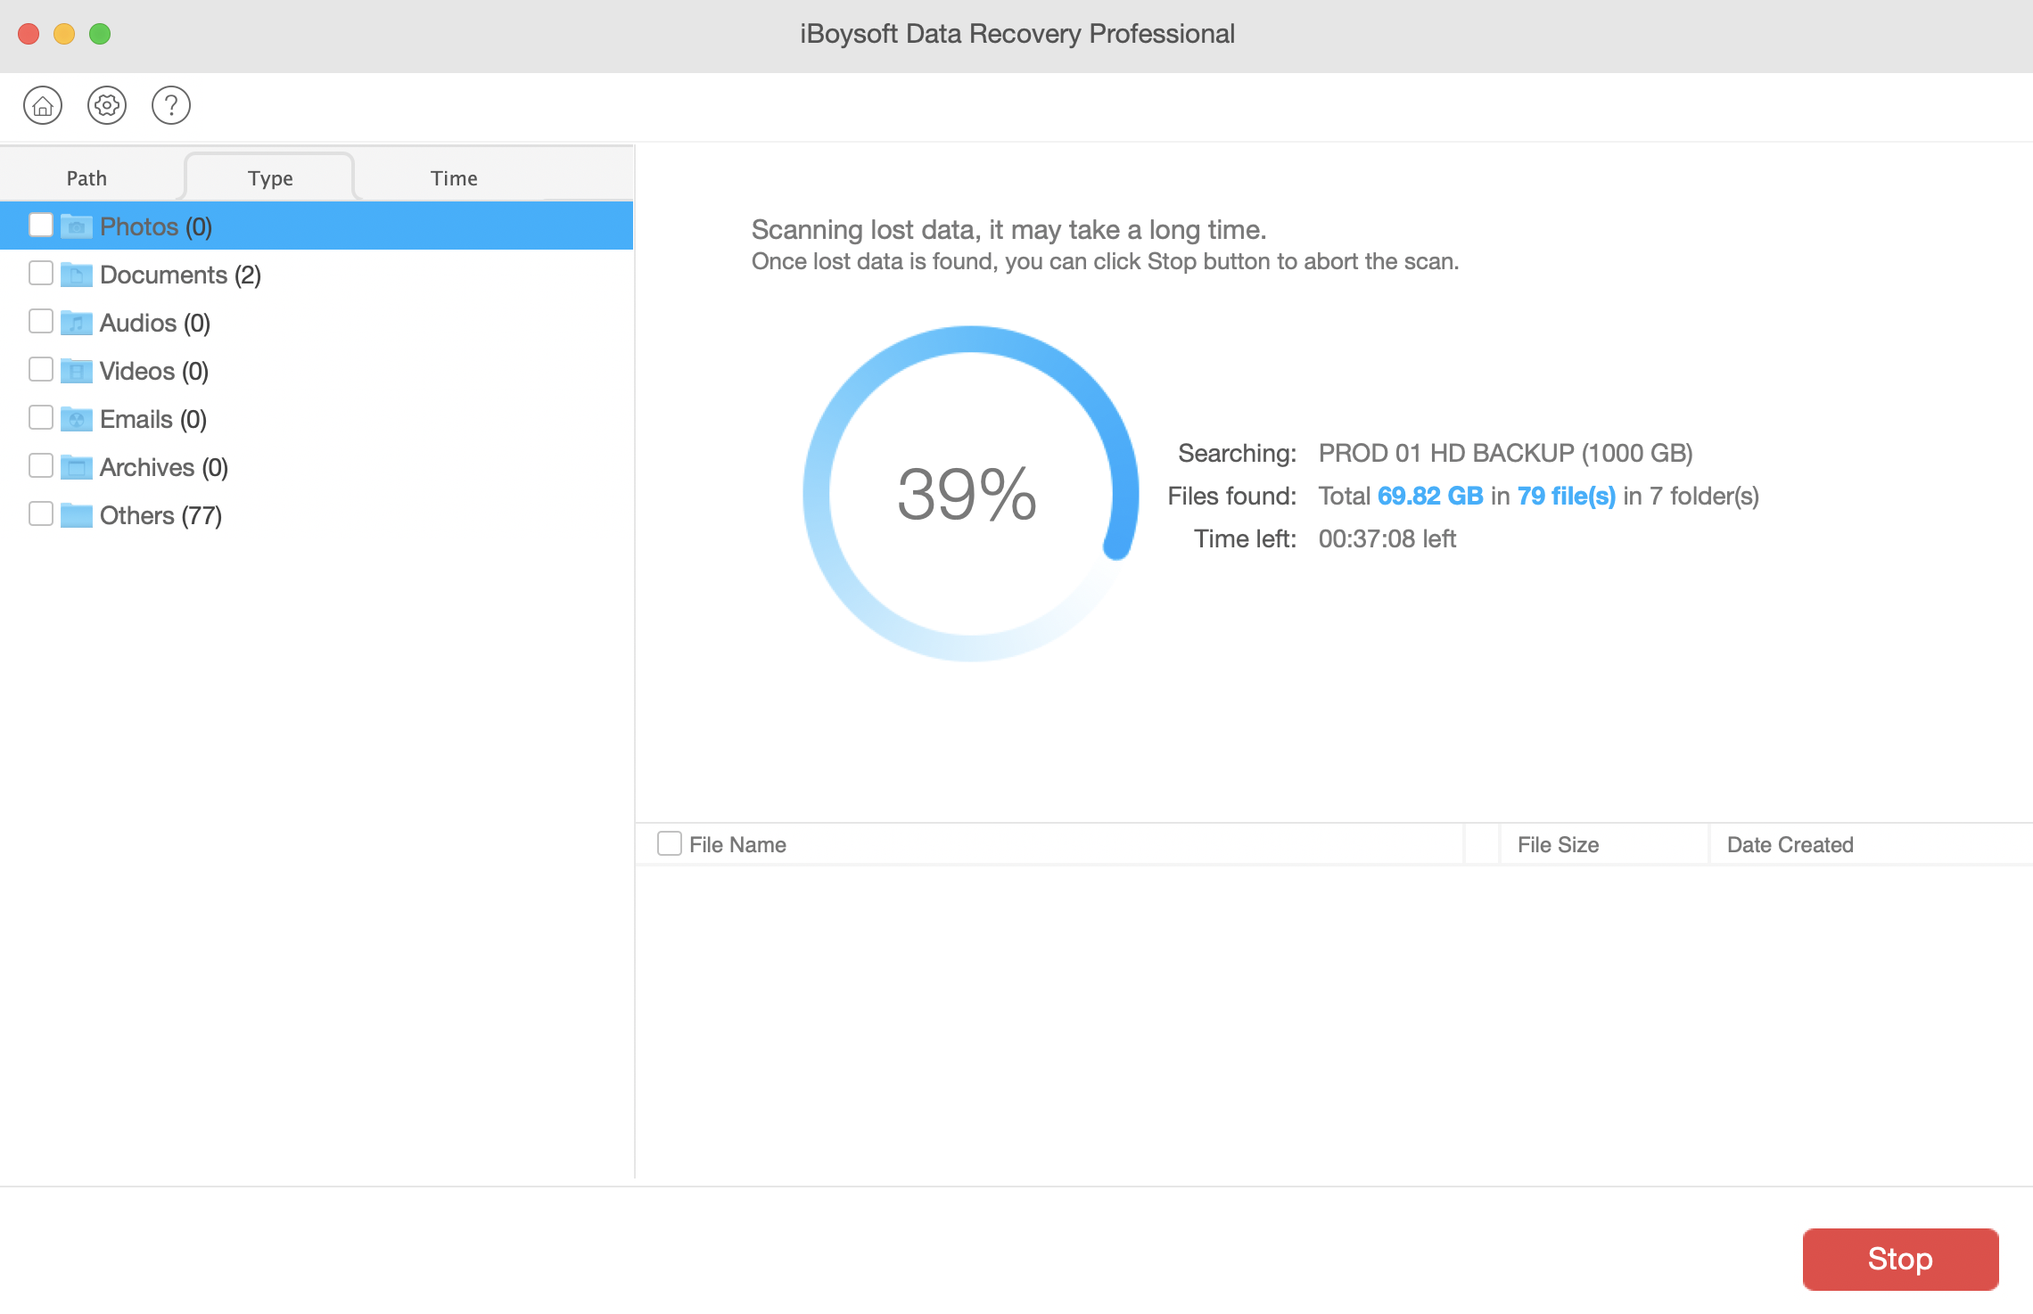
Task: Stop the scan with the Stop button
Action: (x=1900, y=1259)
